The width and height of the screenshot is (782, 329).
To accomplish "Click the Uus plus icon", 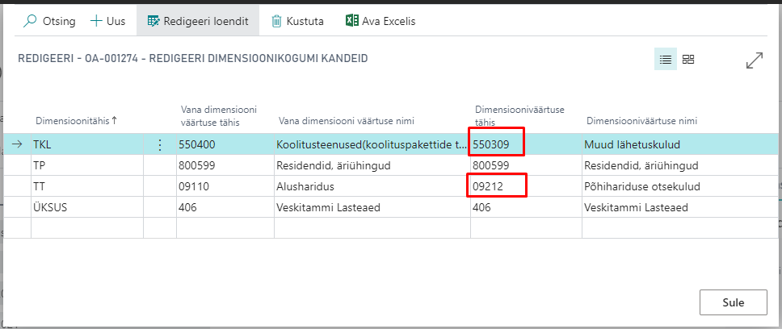I will click(96, 22).
